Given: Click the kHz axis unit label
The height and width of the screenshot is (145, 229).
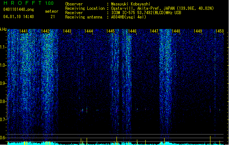Looking at the screenshot, I should [x=3, y=29].
